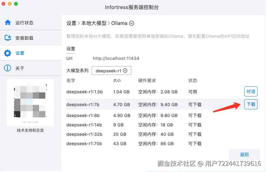This screenshot has width=266, height=172.
Task: Click the green maximize window button
Action: [x=16, y=4]
